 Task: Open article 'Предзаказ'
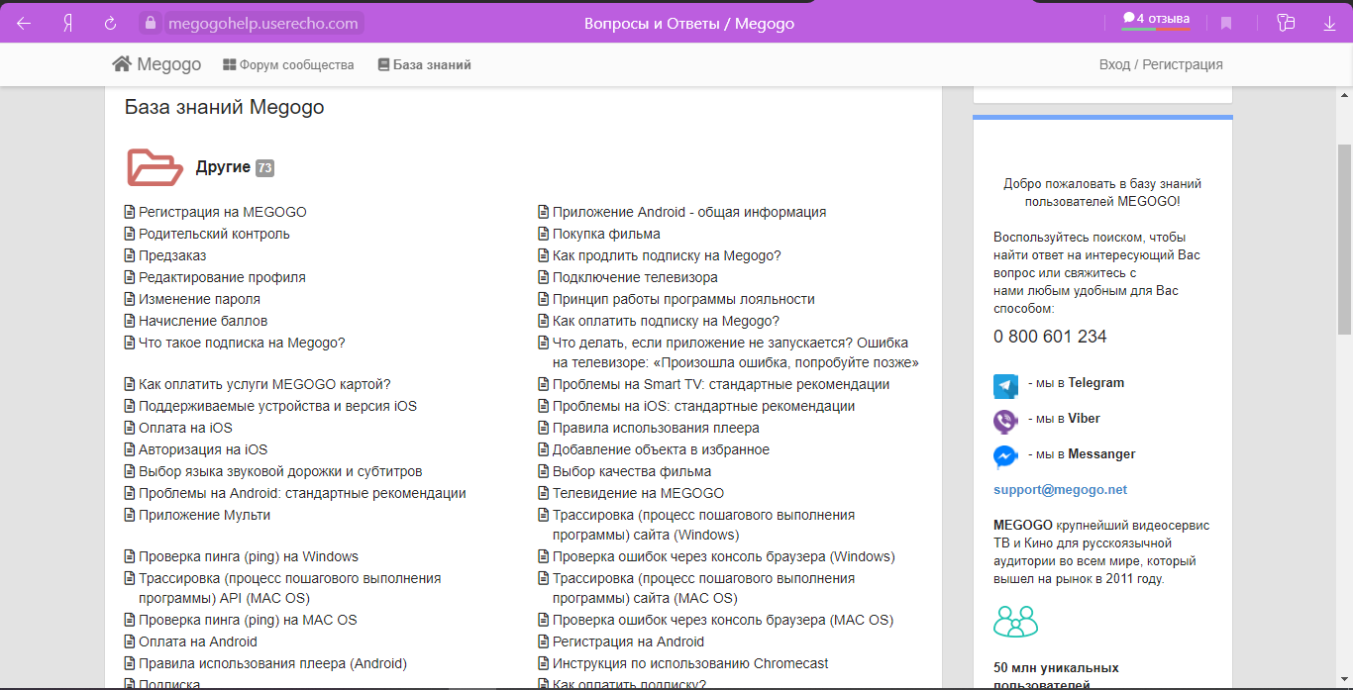coord(172,255)
